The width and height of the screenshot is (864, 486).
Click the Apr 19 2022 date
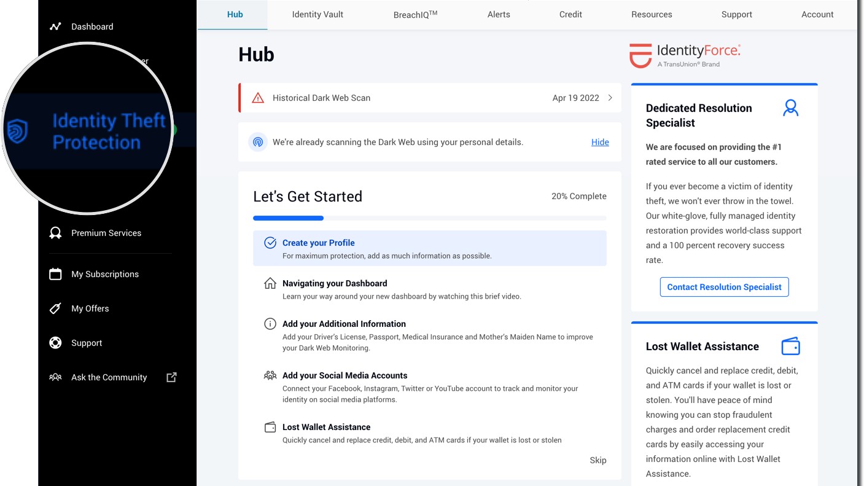pos(575,98)
